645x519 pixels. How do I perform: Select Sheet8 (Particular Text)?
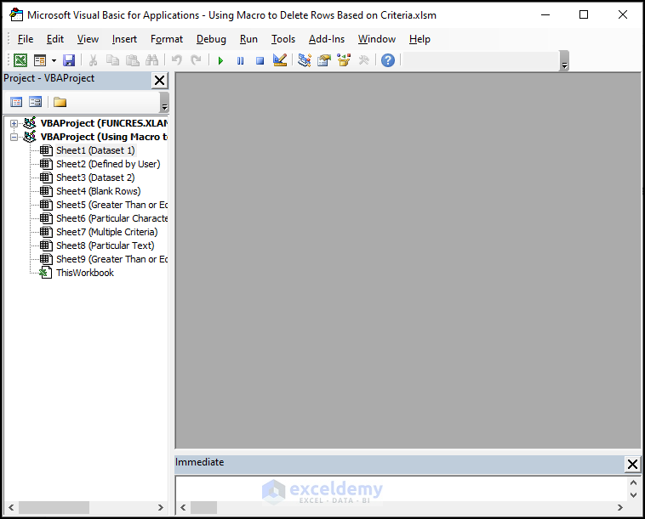point(106,245)
